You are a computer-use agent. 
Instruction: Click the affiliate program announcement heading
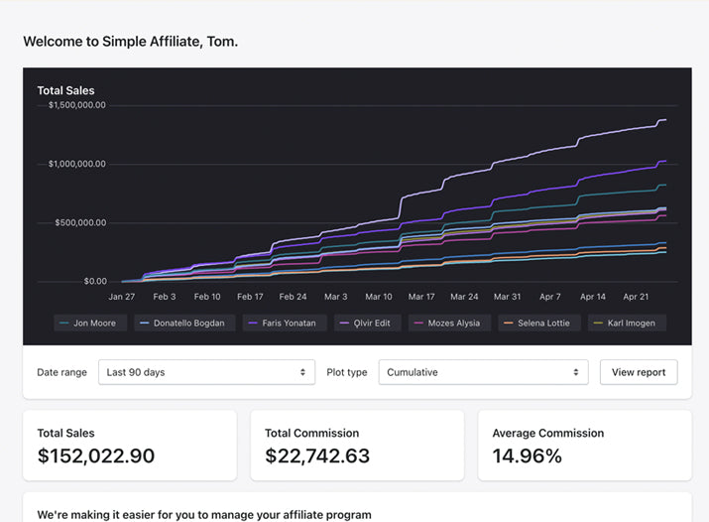(203, 515)
